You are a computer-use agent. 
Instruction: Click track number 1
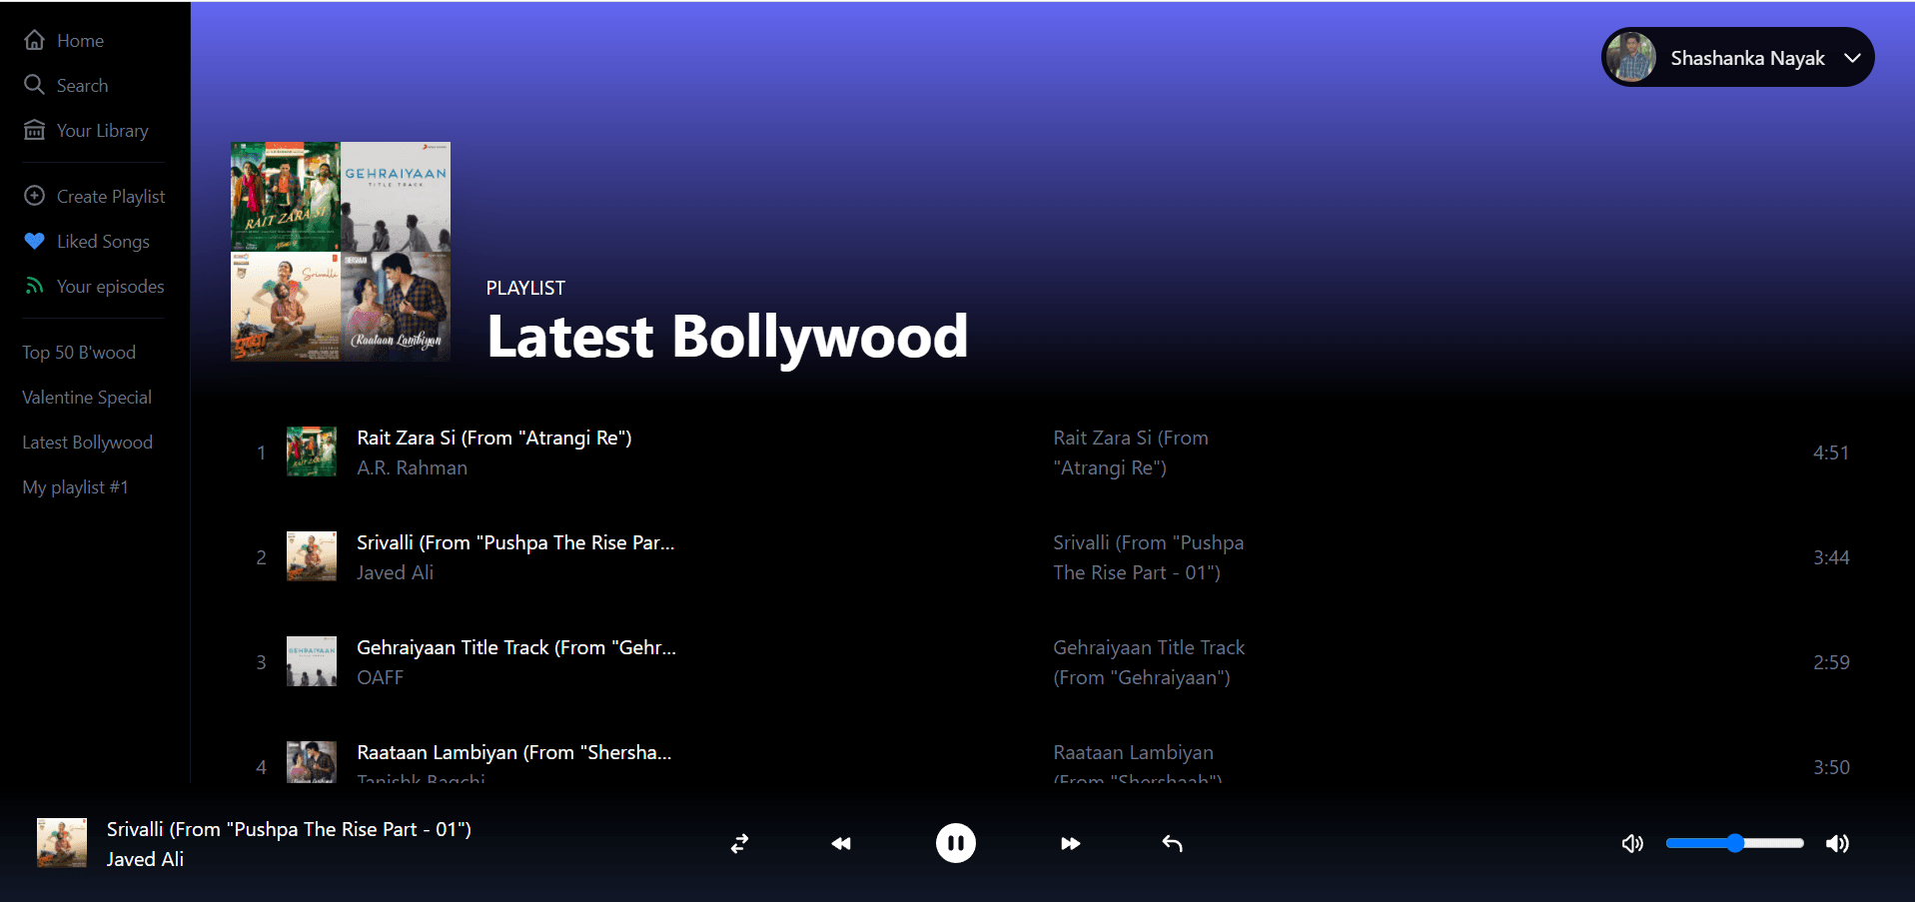(x=261, y=452)
